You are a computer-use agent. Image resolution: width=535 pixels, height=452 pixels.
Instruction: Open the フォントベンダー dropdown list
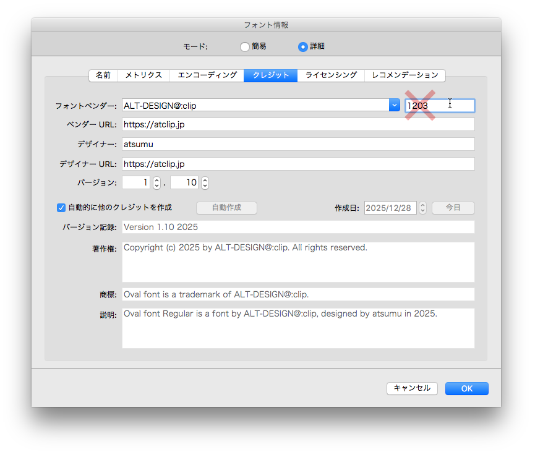click(x=395, y=106)
